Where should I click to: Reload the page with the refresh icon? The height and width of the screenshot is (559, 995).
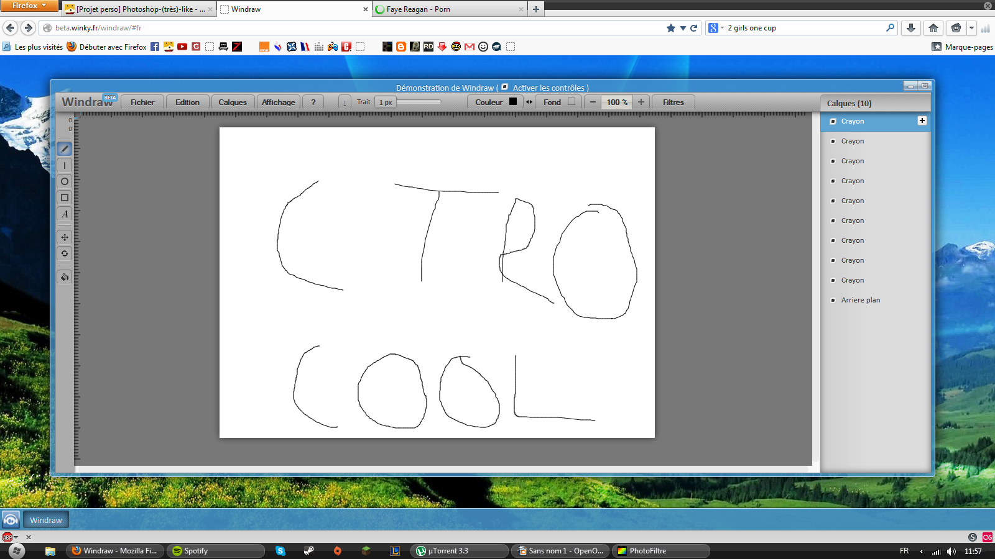(x=694, y=28)
